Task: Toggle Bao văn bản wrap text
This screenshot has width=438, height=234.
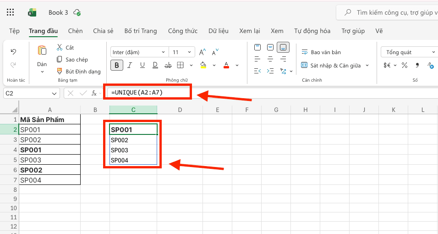Action: (x=321, y=52)
